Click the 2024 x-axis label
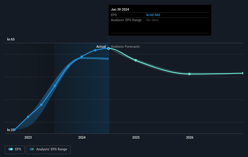The height and width of the screenshot is (157, 248). pyautogui.click(x=82, y=138)
